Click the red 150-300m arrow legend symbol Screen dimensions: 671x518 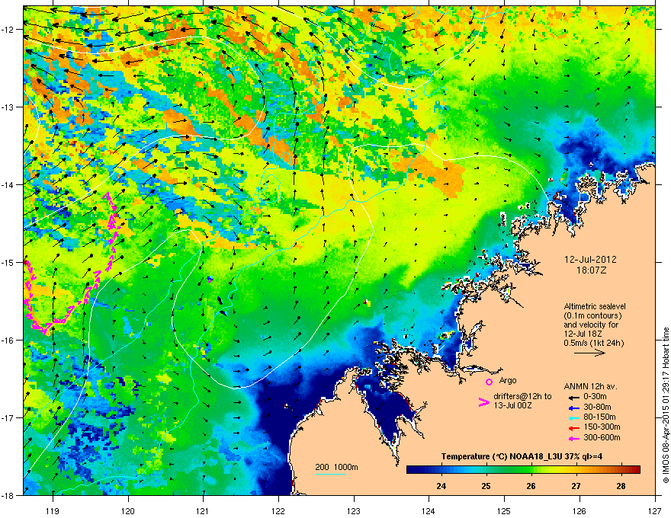pyautogui.click(x=573, y=427)
